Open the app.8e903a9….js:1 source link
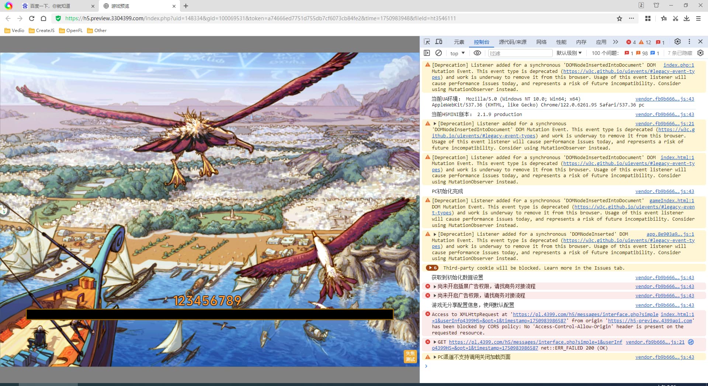 coord(670,234)
